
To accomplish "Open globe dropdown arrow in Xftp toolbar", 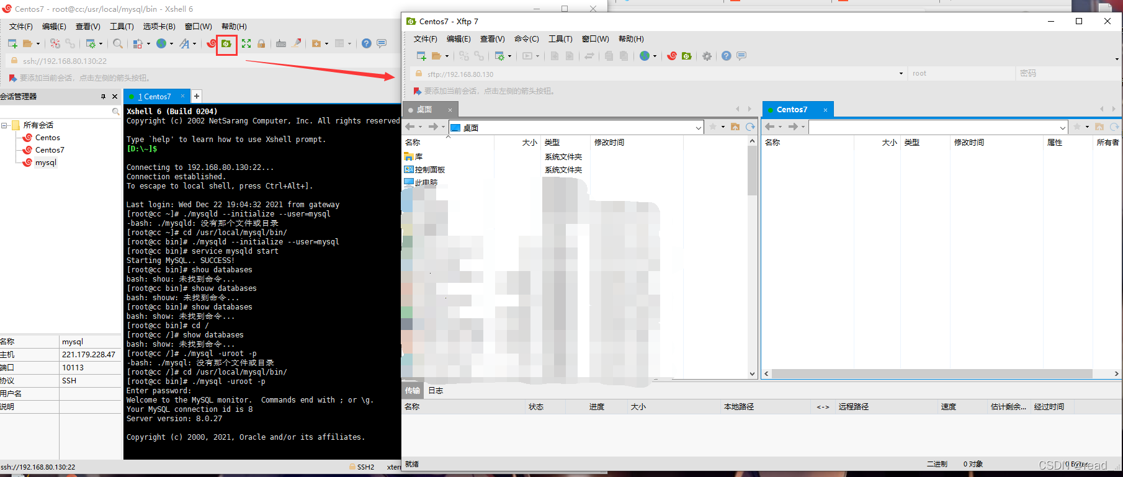I will tap(655, 56).
